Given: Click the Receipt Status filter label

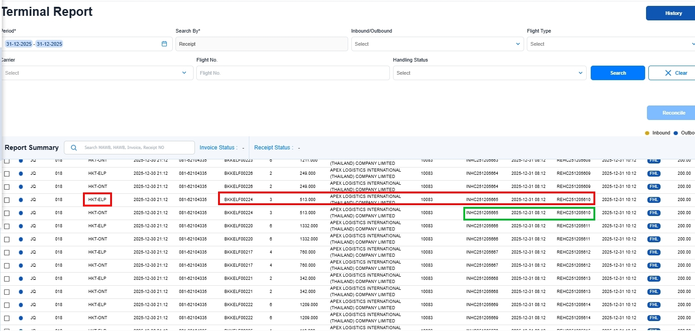Looking at the screenshot, I should [273, 148].
